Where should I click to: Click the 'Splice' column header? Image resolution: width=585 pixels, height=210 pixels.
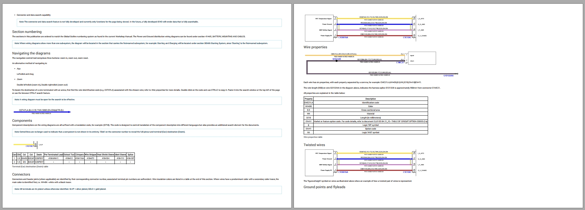point(130,155)
